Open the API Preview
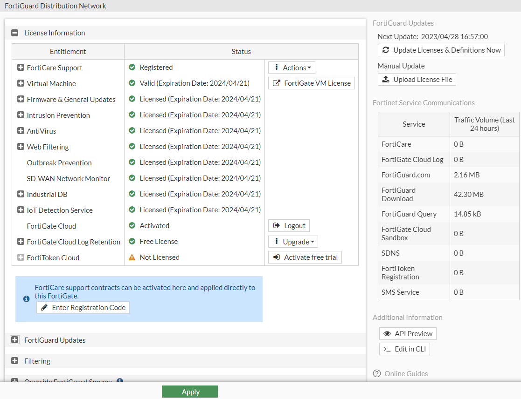This screenshot has width=521, height=399. (408, 334)
